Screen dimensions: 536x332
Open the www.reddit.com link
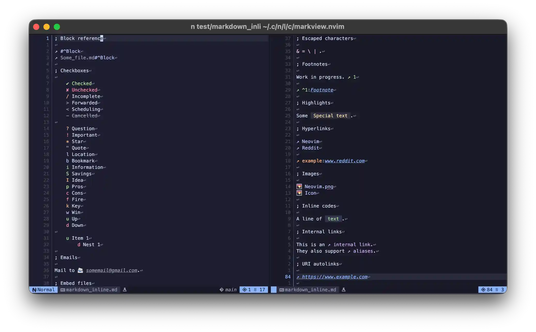(344, 161)
